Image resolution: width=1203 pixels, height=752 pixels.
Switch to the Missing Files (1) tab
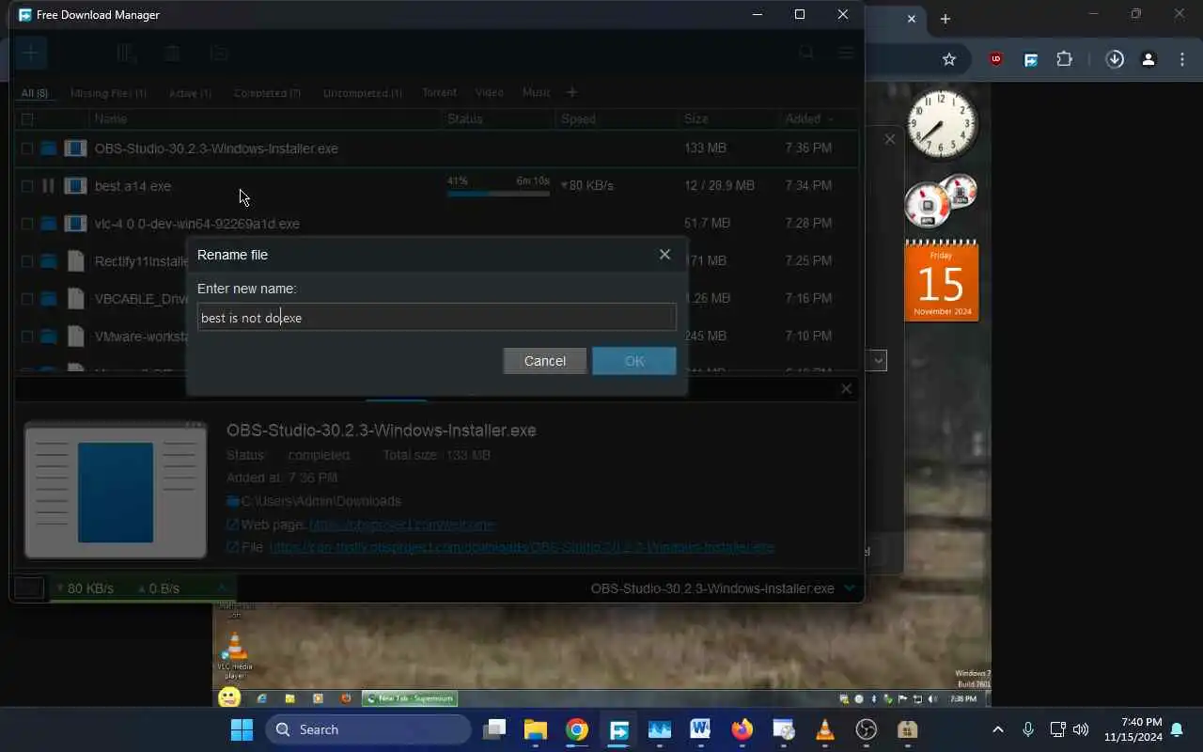coord(108,93)
